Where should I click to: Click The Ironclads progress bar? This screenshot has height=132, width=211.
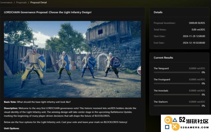pyautogui.click(x=177, y=95)
